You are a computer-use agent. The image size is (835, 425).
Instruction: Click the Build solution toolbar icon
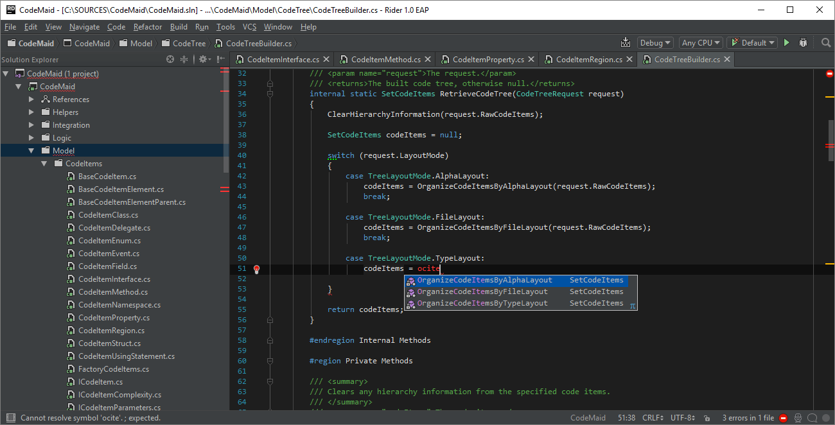point(626,43)
